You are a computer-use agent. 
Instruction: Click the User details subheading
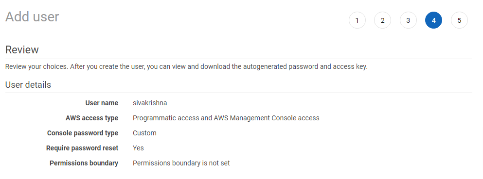coord(28,85)
